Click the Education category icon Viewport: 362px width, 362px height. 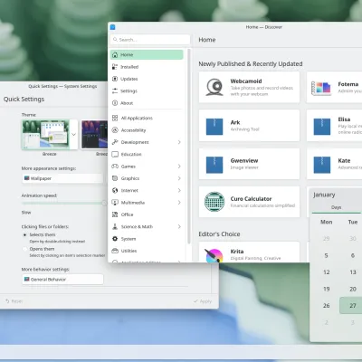point(115,155)
